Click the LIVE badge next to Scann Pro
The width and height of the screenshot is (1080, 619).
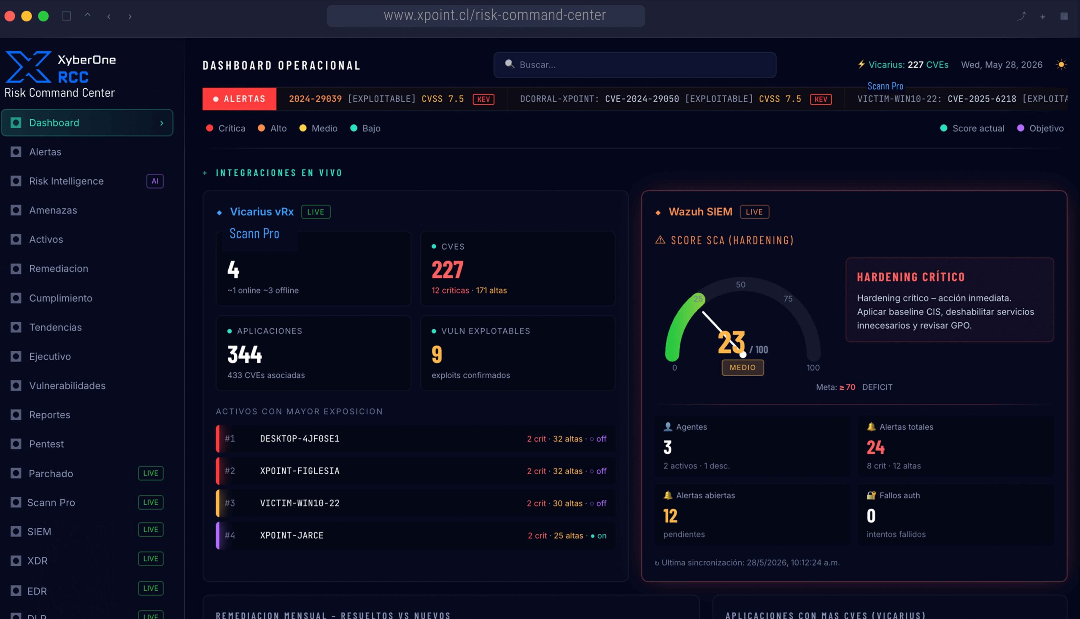click(151, 502)
